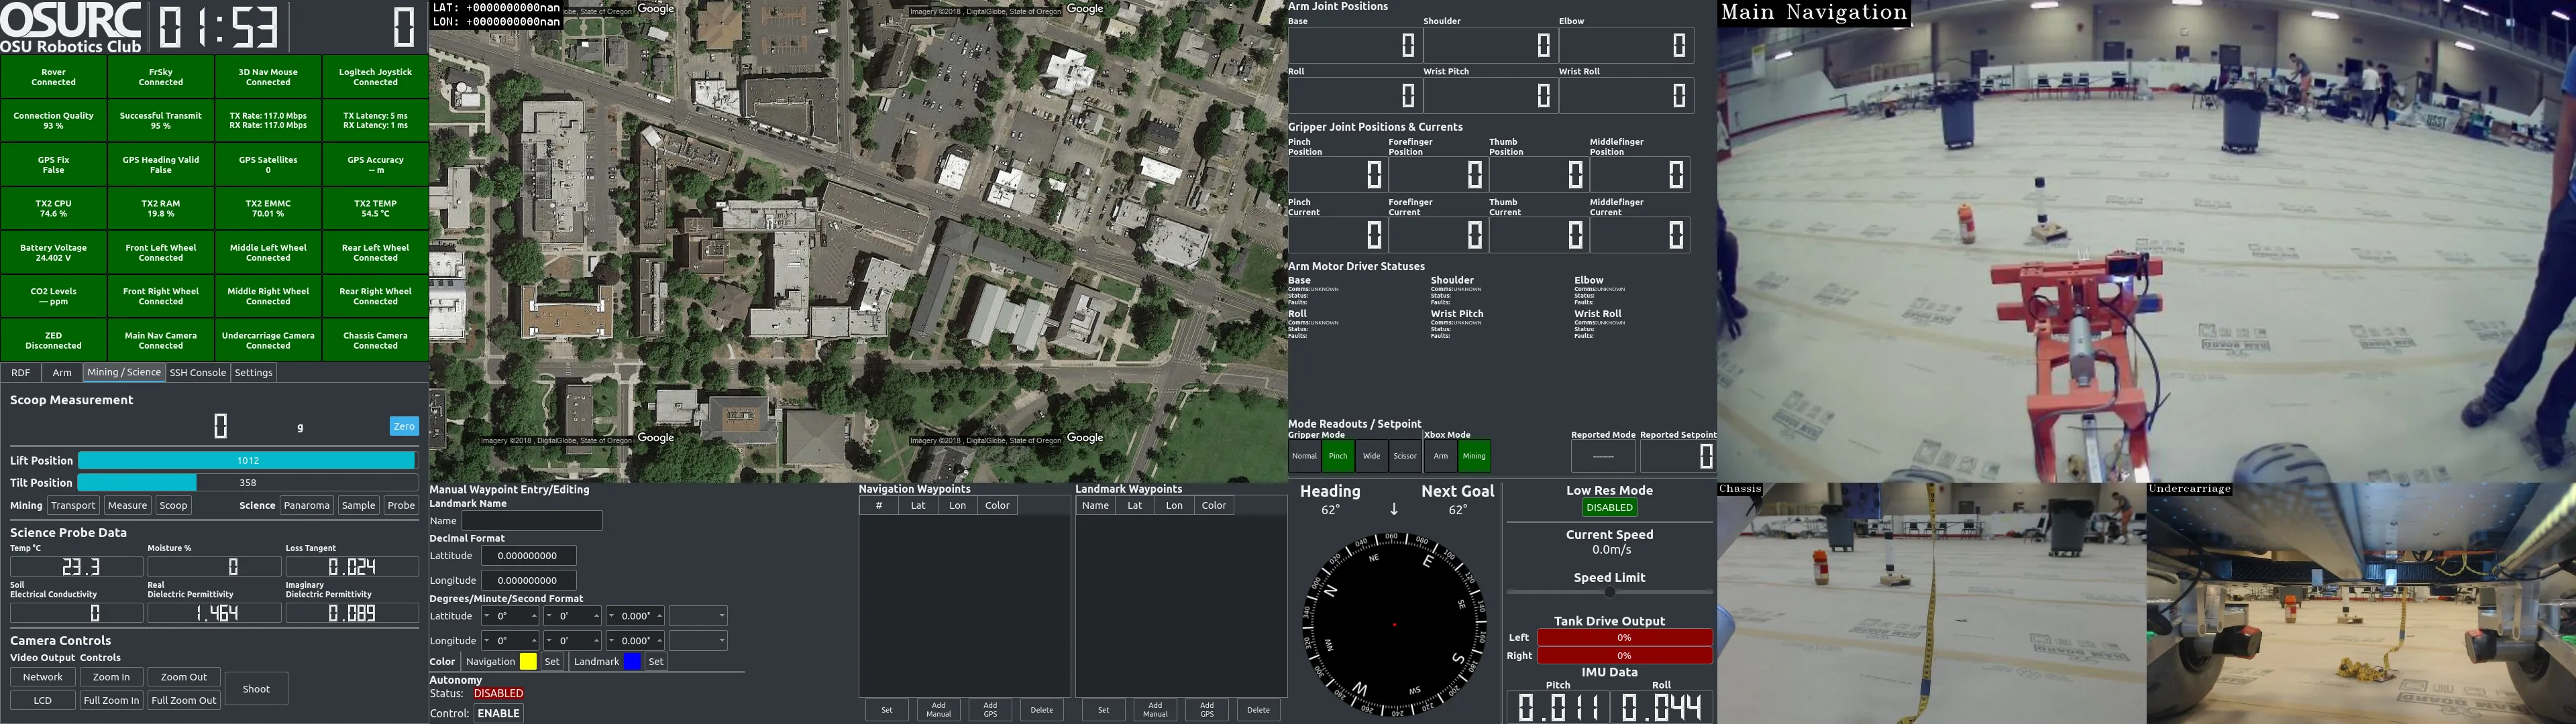Viewport: 2576px width, 724px height.
Task: Click the Landmark Name input field
Action: [x=532, y=521]
